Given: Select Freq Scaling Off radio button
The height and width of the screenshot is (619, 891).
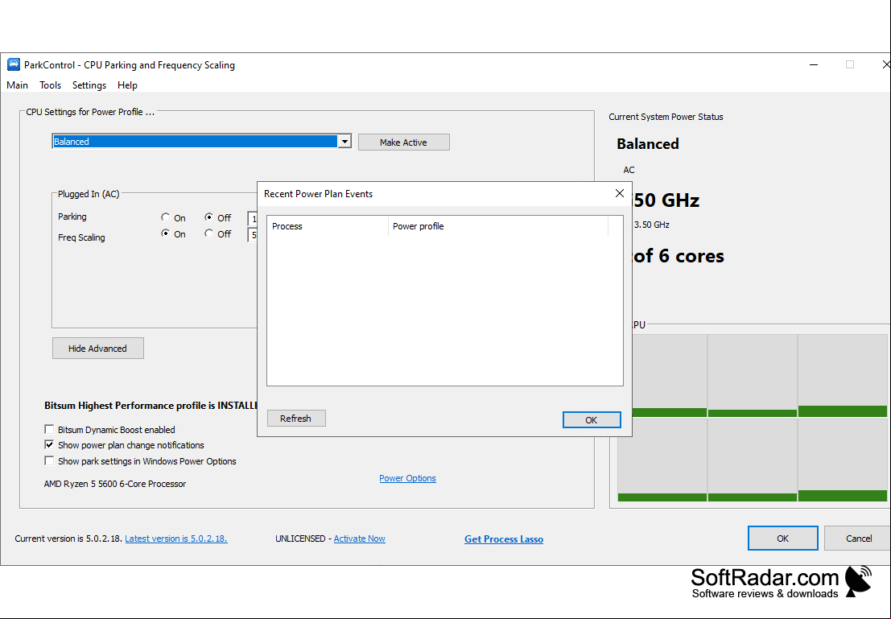Looking at the screenshot, I should (x=209, y=233).
